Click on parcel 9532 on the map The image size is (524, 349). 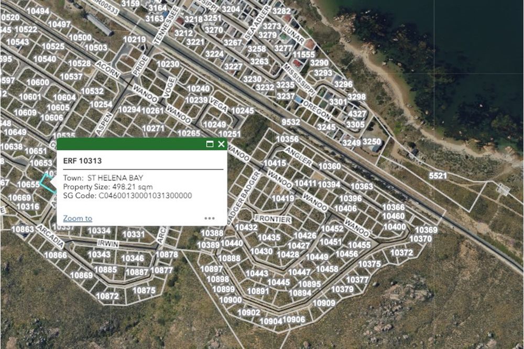(x=291, y=122)
